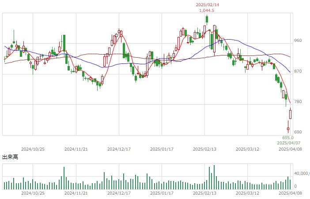The height and width of the screenshot is (199, 310).
Task: Click 2025/03/12 date under volume chart
Action: click(x=248, y=193)
